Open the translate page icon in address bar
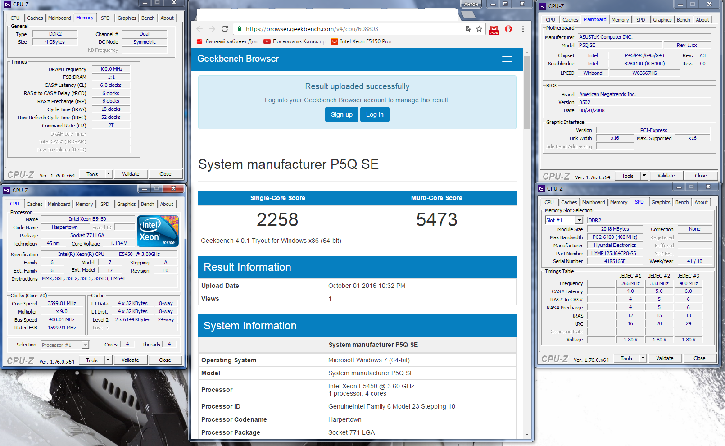The image size is (725, 446). pyautogui.click(x=469, y=29)
